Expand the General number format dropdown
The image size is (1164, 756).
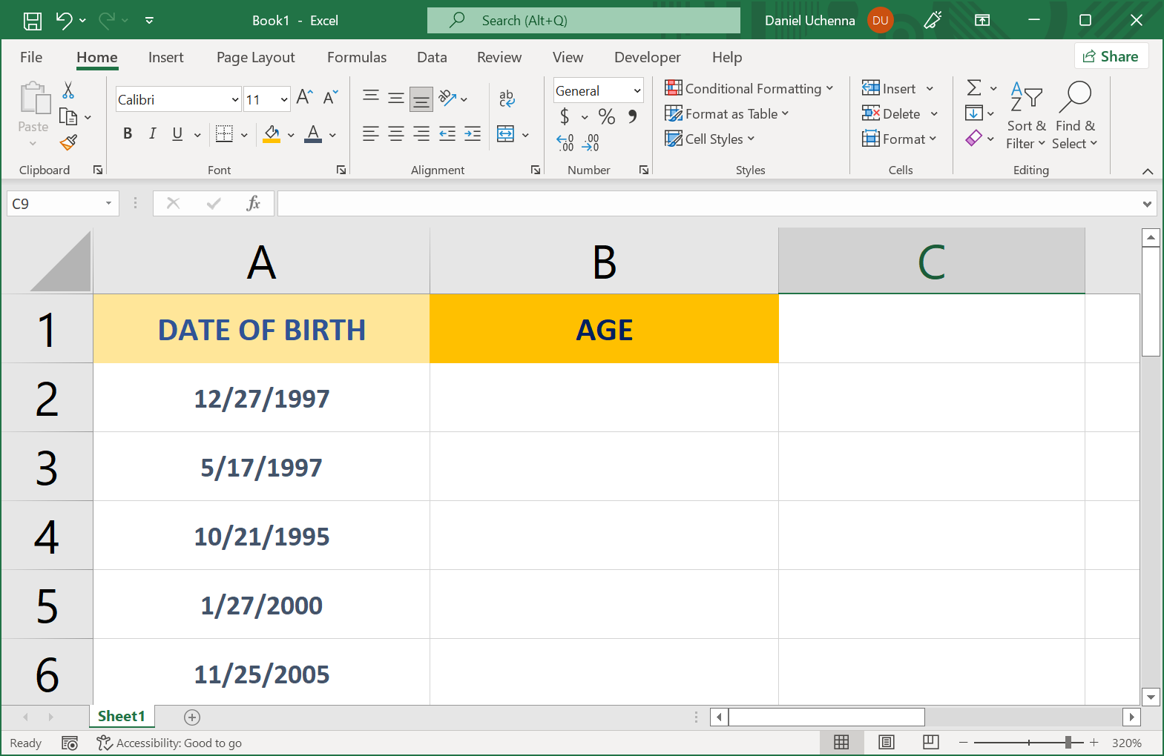pos(637,90)
